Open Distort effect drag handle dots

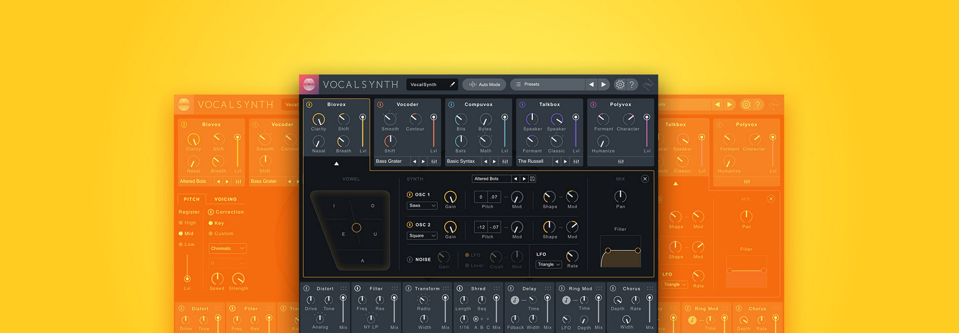click(343, 288)
